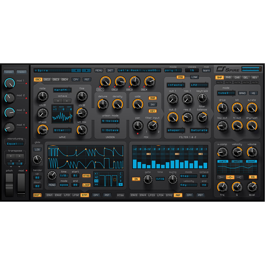The width and height of the screenshot is (265, 265).
Task: Open the LFO2 modulation tab
Action: (x=76, y=195)
